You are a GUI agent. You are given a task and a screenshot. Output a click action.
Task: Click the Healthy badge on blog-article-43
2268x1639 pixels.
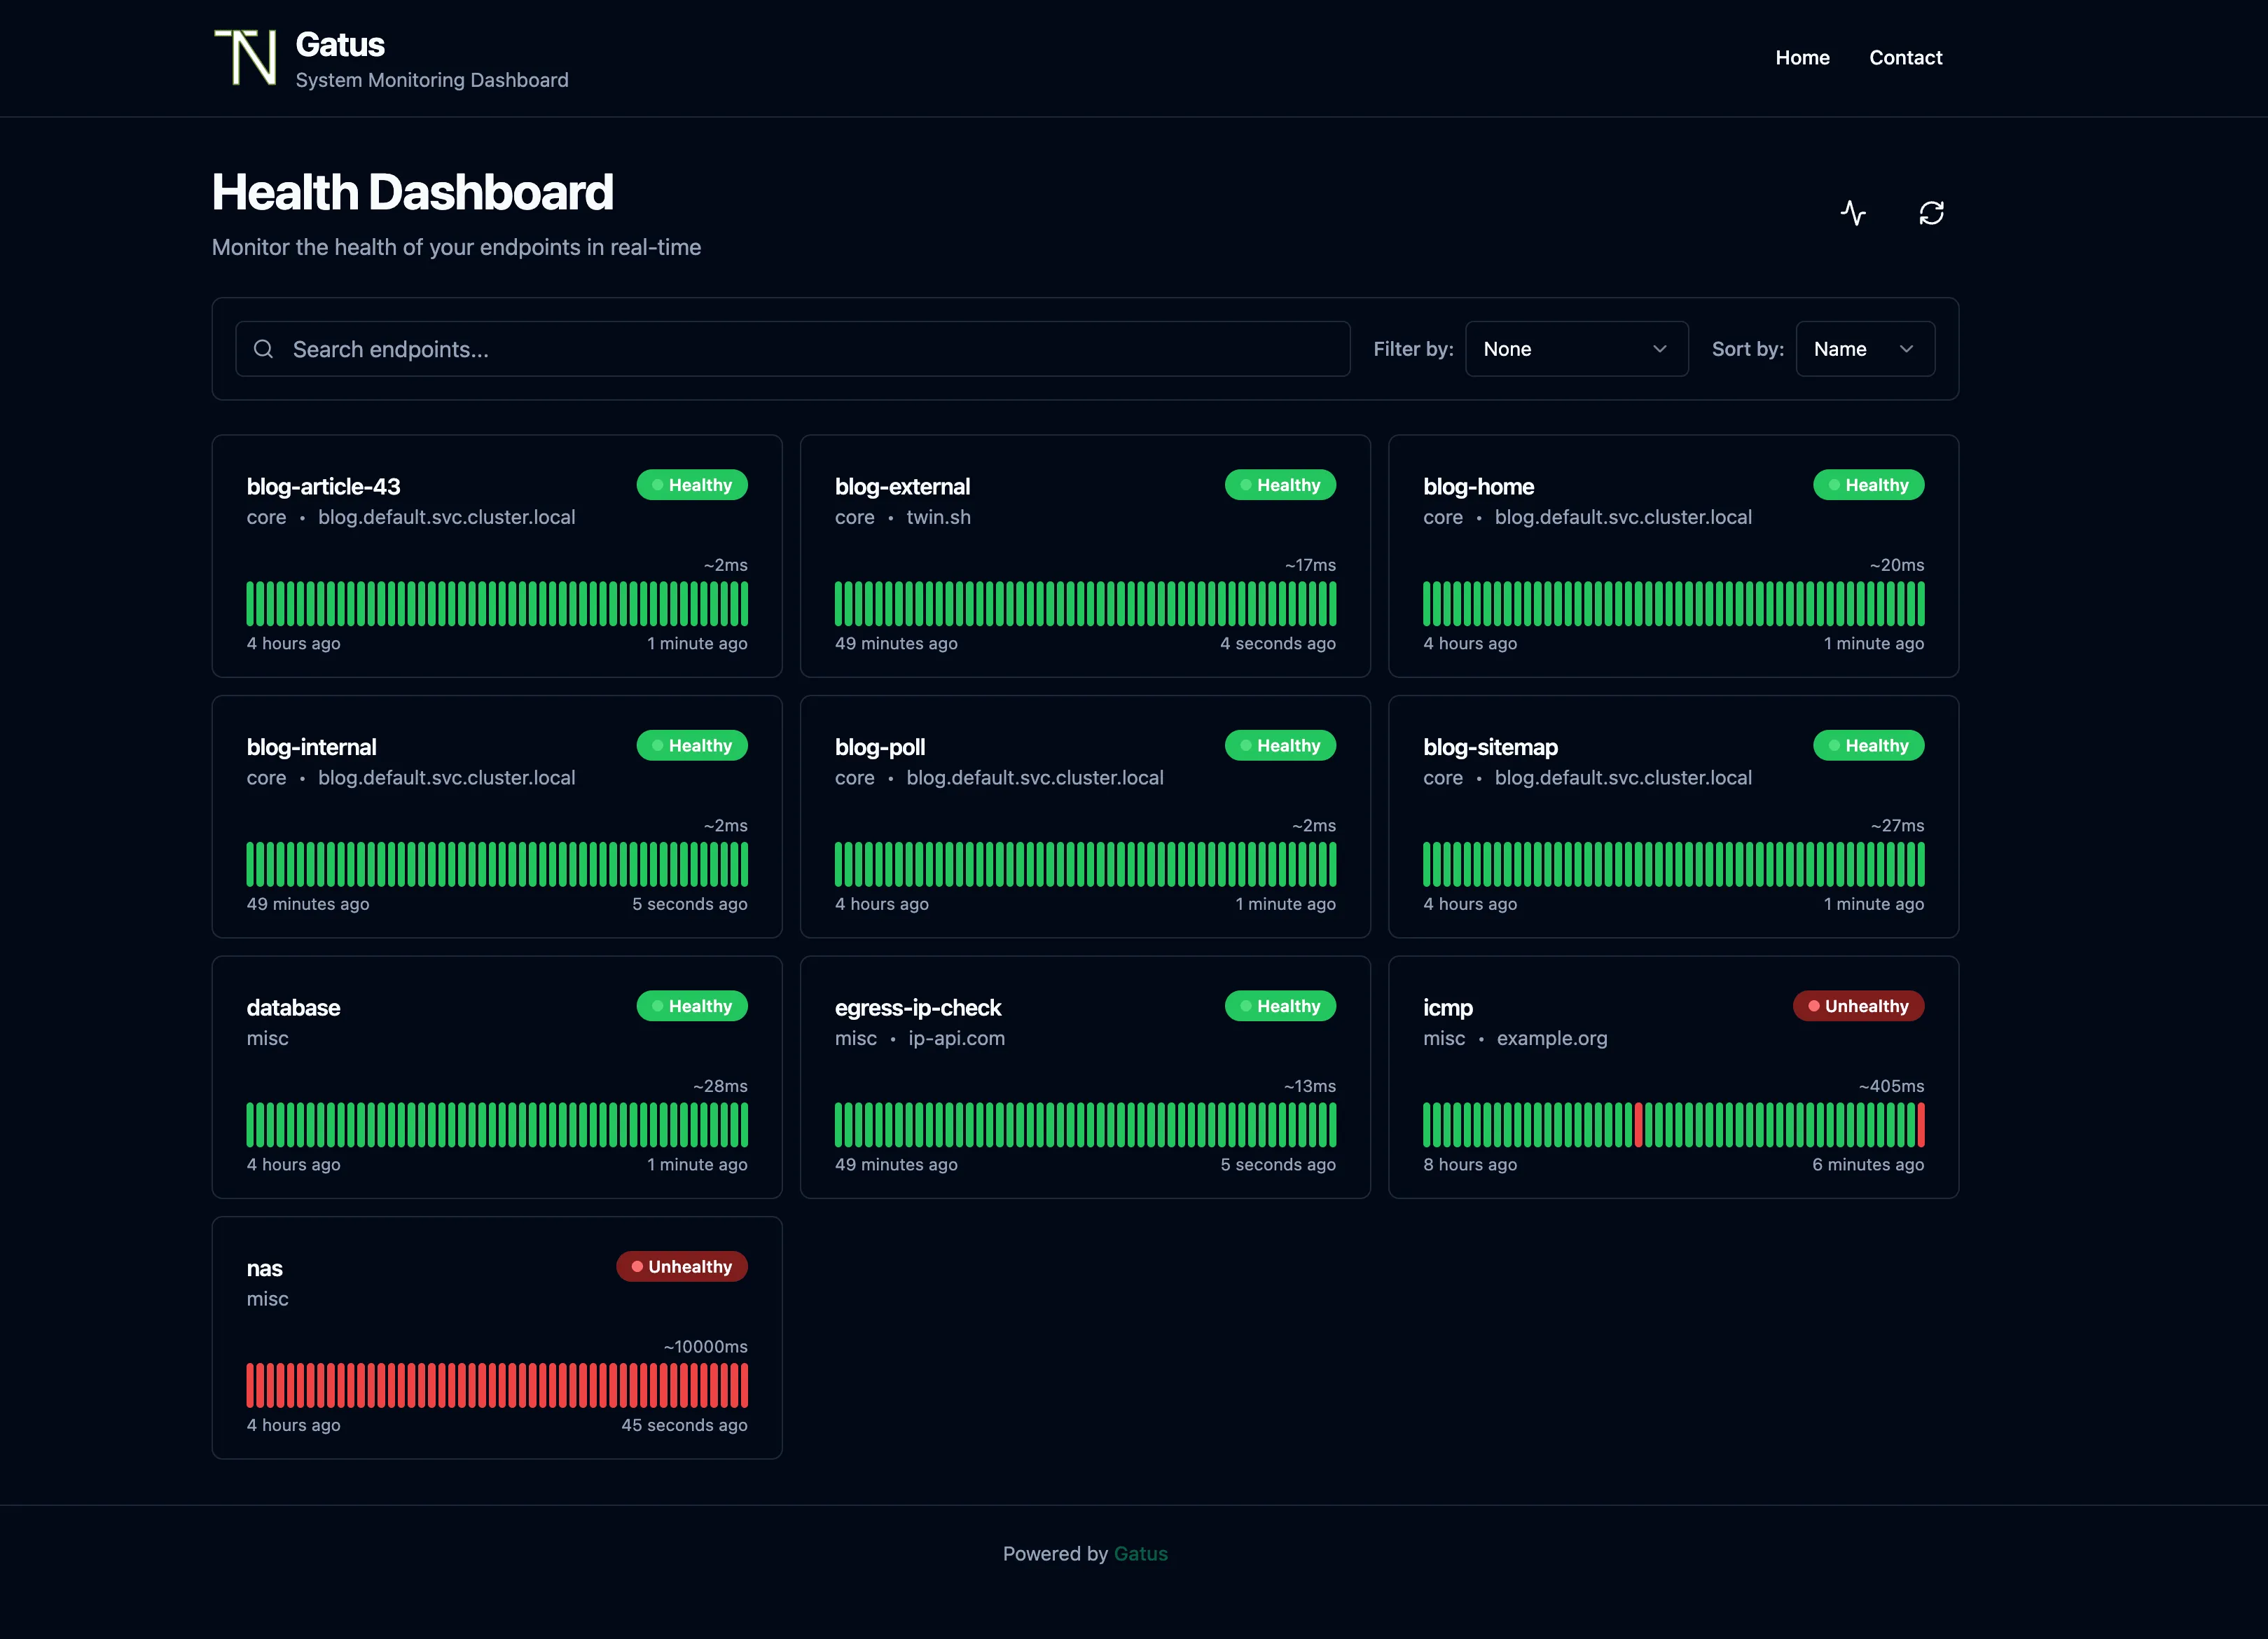692,485
